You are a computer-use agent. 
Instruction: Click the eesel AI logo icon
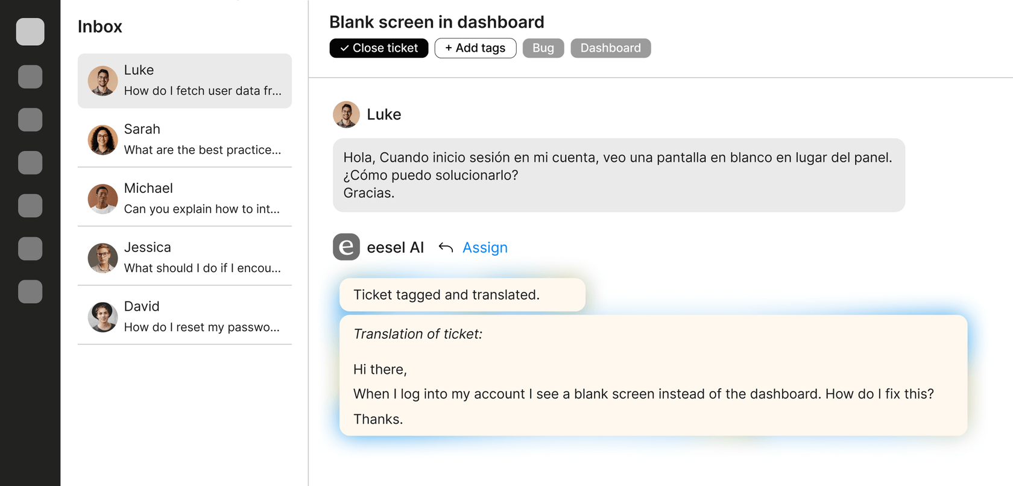(x=346, y=247)
